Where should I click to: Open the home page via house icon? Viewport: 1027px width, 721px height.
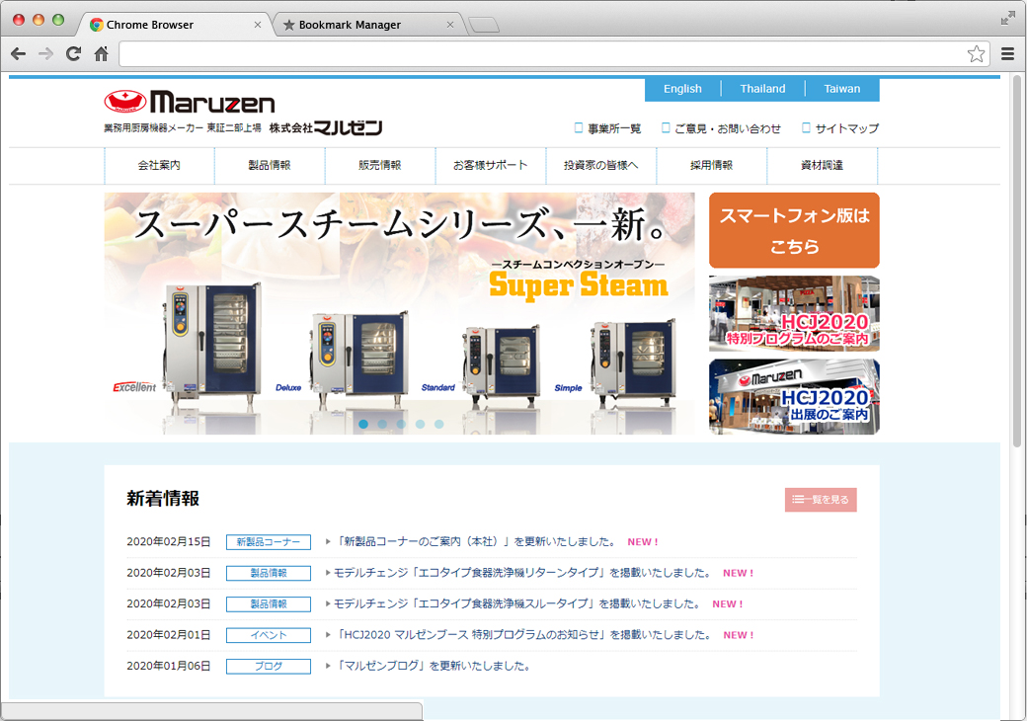(101, 54)
